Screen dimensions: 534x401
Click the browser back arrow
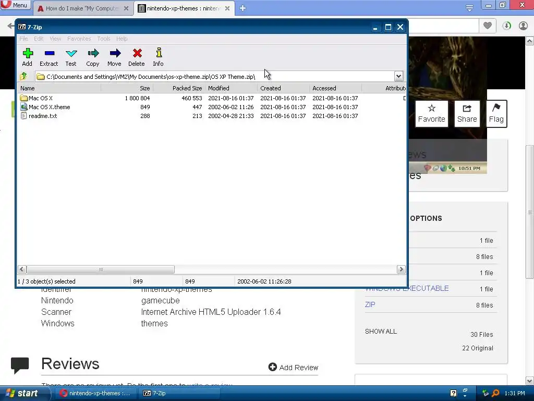(10, 26)
